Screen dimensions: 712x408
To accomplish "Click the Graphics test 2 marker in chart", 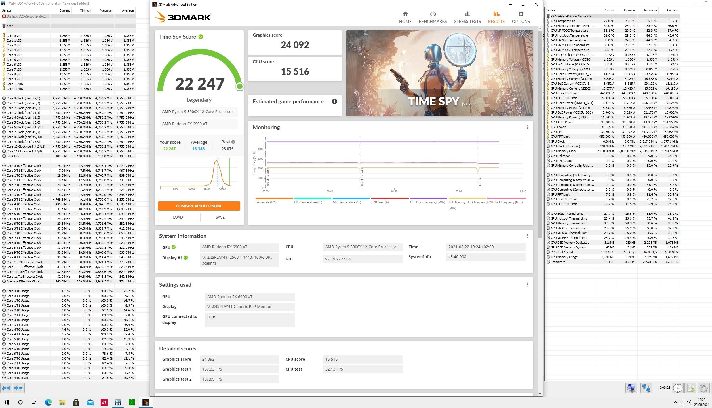I will pyautogui.click(x=362, y=177).
